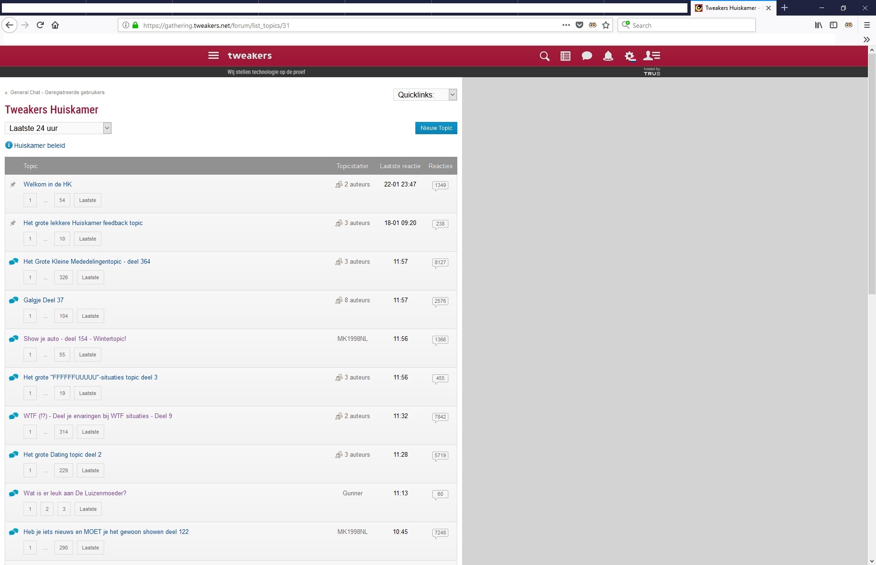Click the Laatste reactie column header
The image size is (876, 565).
400,166
